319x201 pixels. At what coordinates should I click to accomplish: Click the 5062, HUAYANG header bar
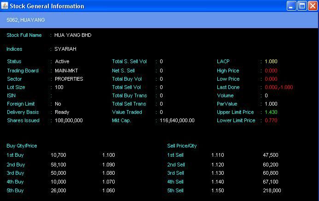(x=159, y=20)
